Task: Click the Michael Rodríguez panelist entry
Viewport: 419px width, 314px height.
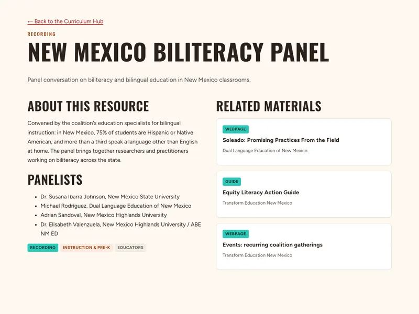Action: (116, 206)
